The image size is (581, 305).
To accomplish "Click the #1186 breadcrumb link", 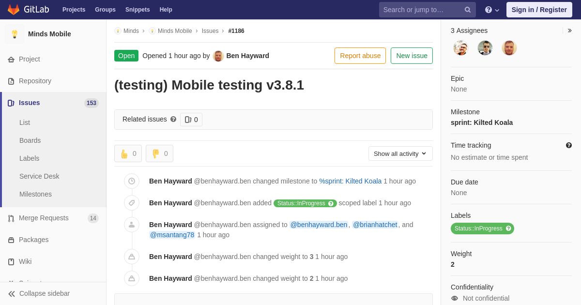I will (x=236, y=31).
